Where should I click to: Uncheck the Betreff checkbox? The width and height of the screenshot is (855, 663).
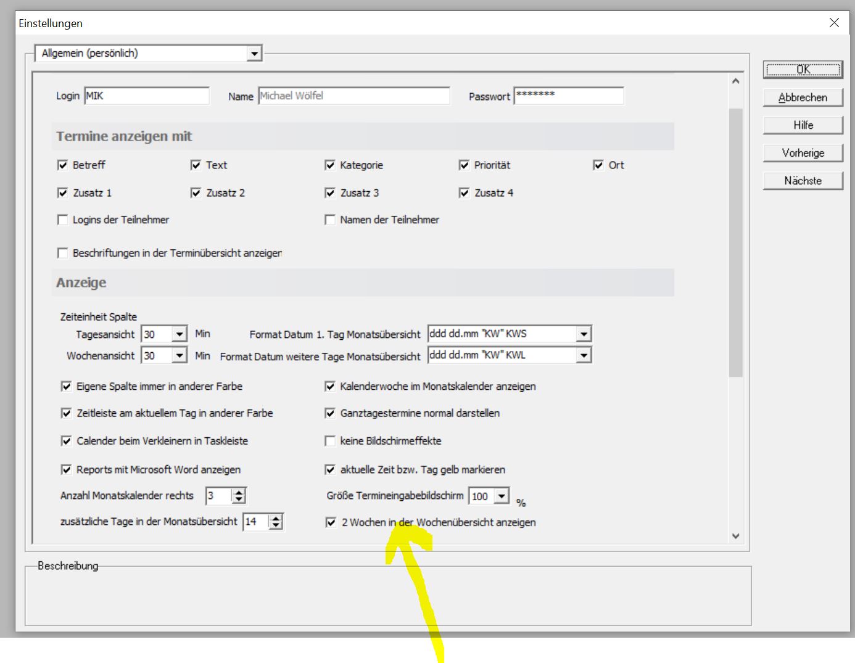[62, 165]
